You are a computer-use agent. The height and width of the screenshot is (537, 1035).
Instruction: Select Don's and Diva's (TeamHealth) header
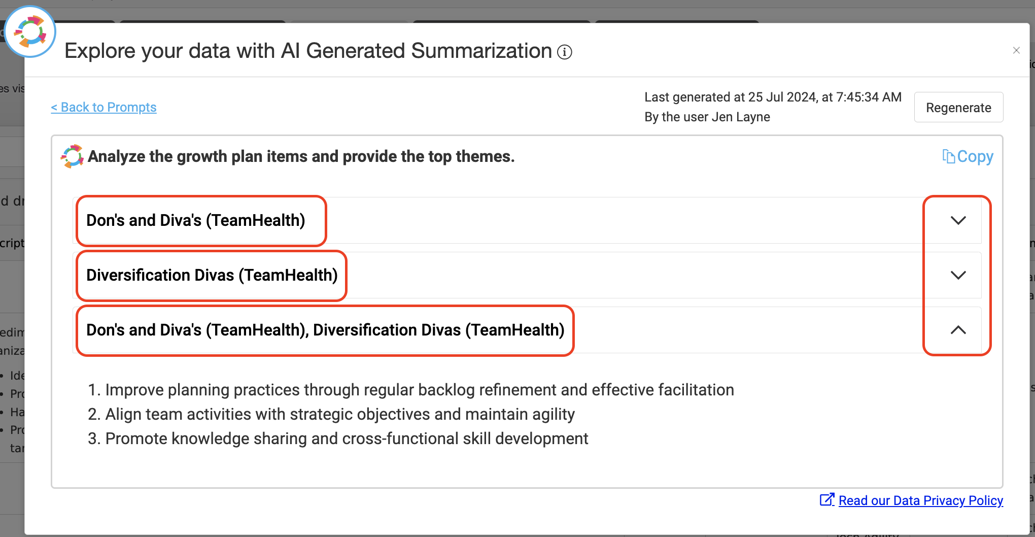coord(196,220)
